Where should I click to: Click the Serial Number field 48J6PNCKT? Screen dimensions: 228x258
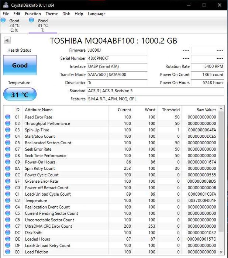click(x=117, y=58)
